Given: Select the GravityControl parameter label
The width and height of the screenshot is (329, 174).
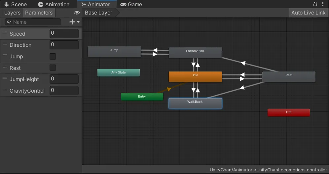Looking at the screenshot, I should pos(27,91).
